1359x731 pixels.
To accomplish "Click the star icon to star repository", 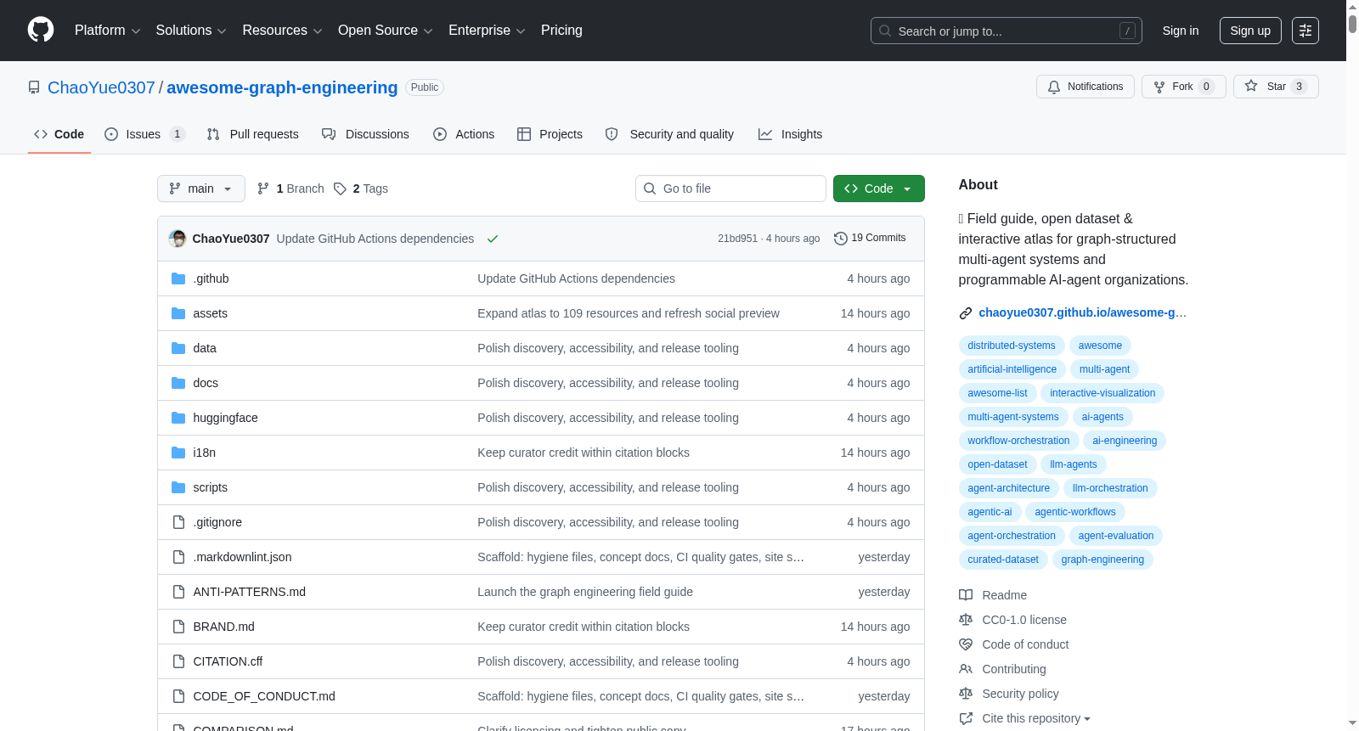I will pyautogui.click(x=1251, y=86).
